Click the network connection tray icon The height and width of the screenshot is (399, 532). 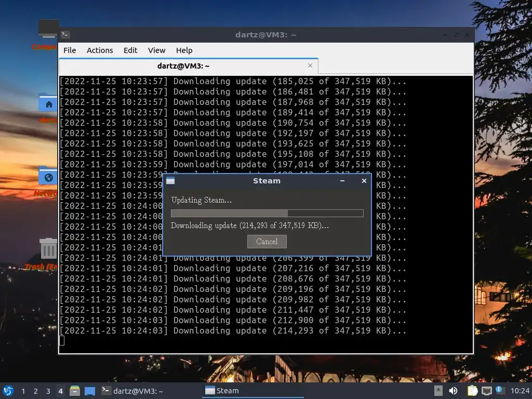486,391
